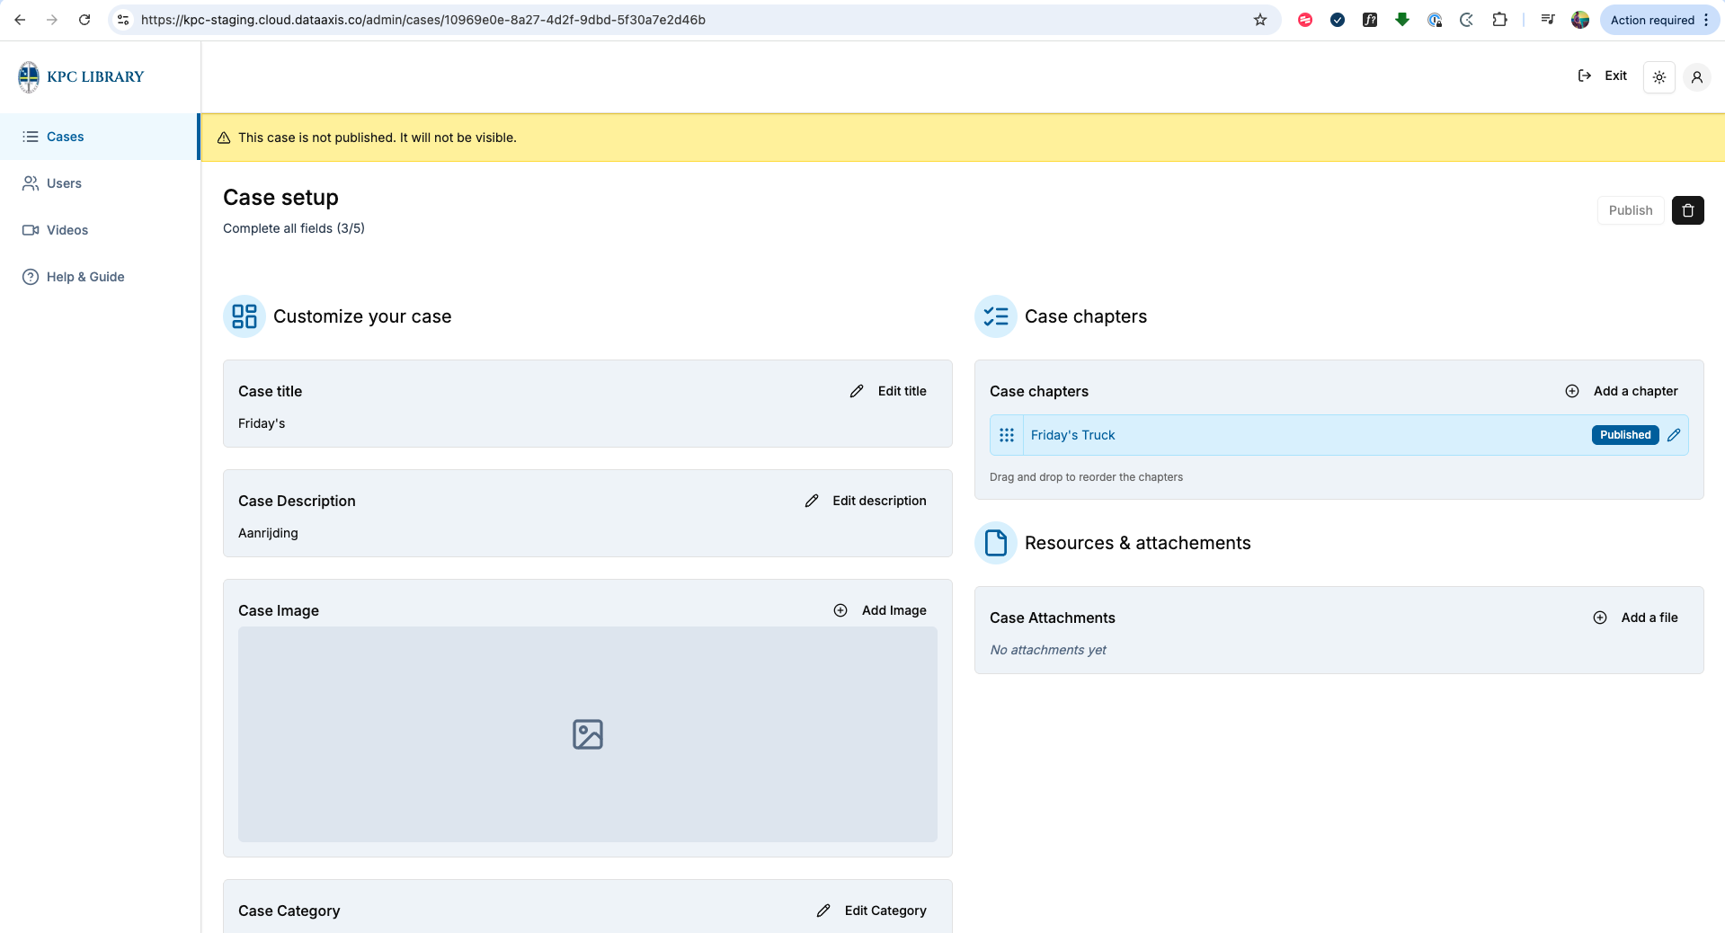Open the user account icon
Viewport: 1725px width, 933px height.
tap(1697, 77)
